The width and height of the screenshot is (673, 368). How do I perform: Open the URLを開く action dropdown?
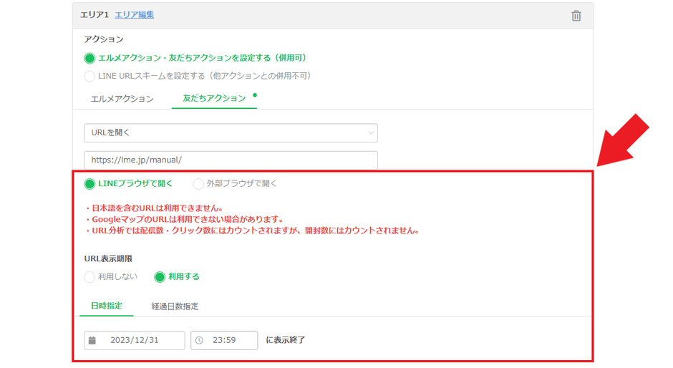[x=231, y=132]
